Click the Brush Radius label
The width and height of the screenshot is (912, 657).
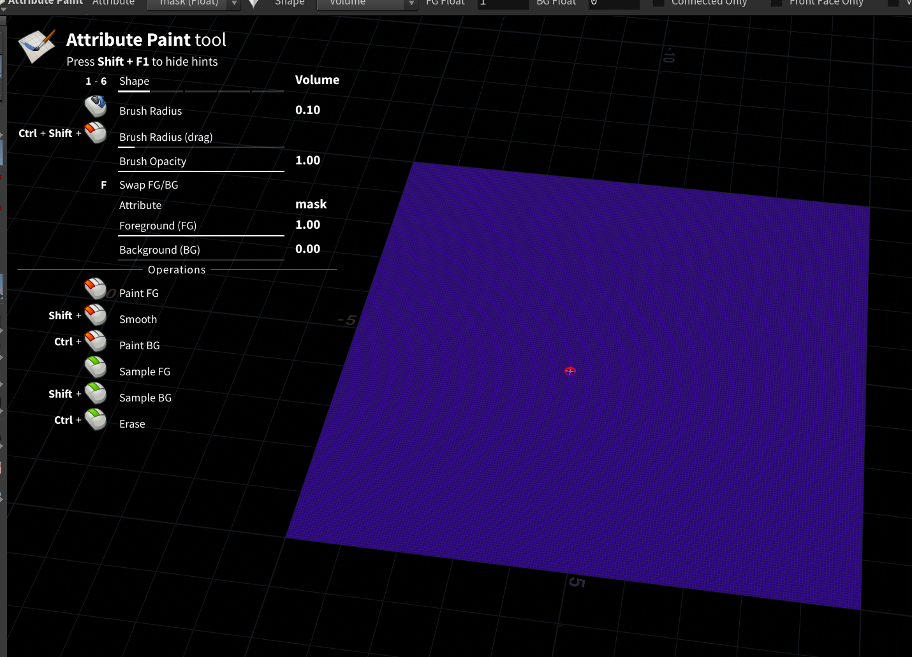click(x=151, y=111)
